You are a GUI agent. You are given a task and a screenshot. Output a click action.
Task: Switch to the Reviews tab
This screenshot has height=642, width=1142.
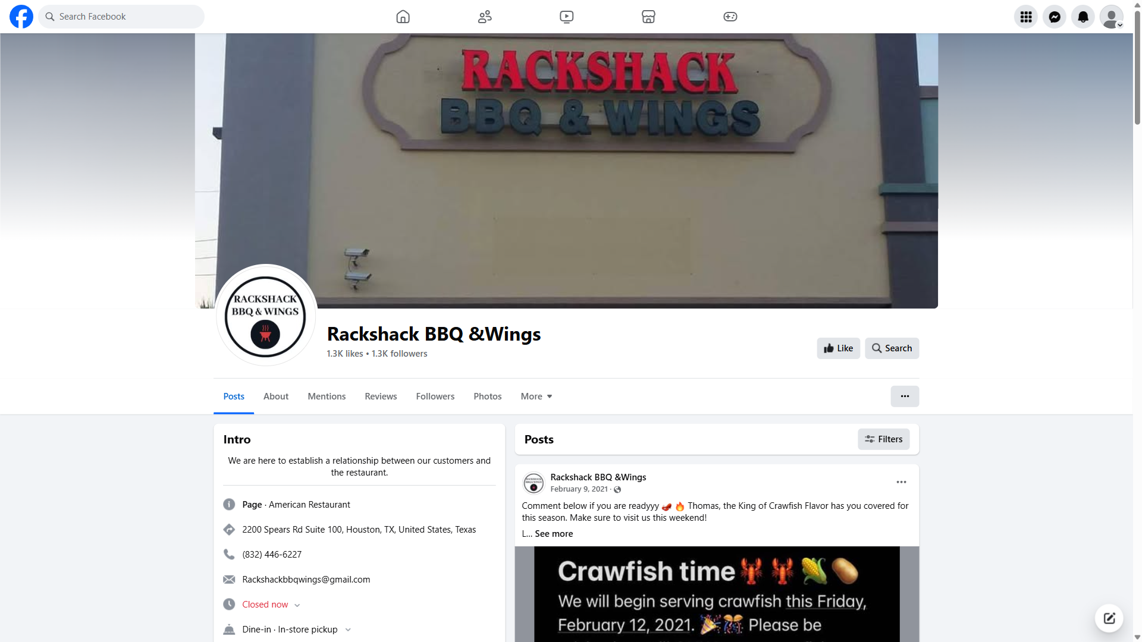[x=381, y=396]
